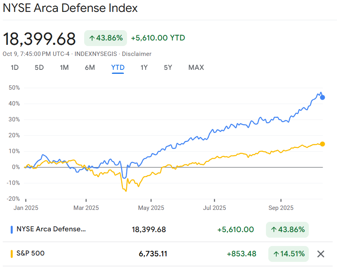The height and width of the screenshot is (271, 337).
Task: Click the blue NYSE Arca Defense color bar
Action: [x=12, y=229]
